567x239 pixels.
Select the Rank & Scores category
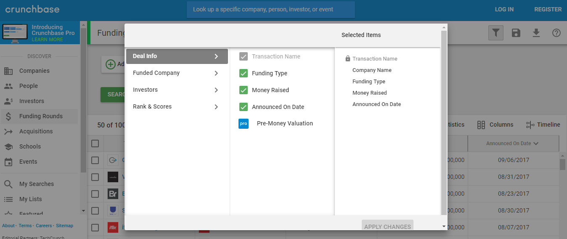[152, 107]
